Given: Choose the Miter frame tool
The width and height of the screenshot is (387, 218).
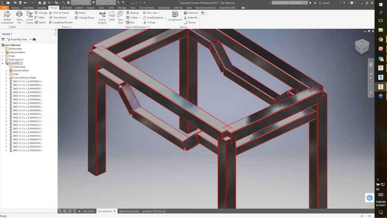Looking at the screenshot, I should (40, 18).
